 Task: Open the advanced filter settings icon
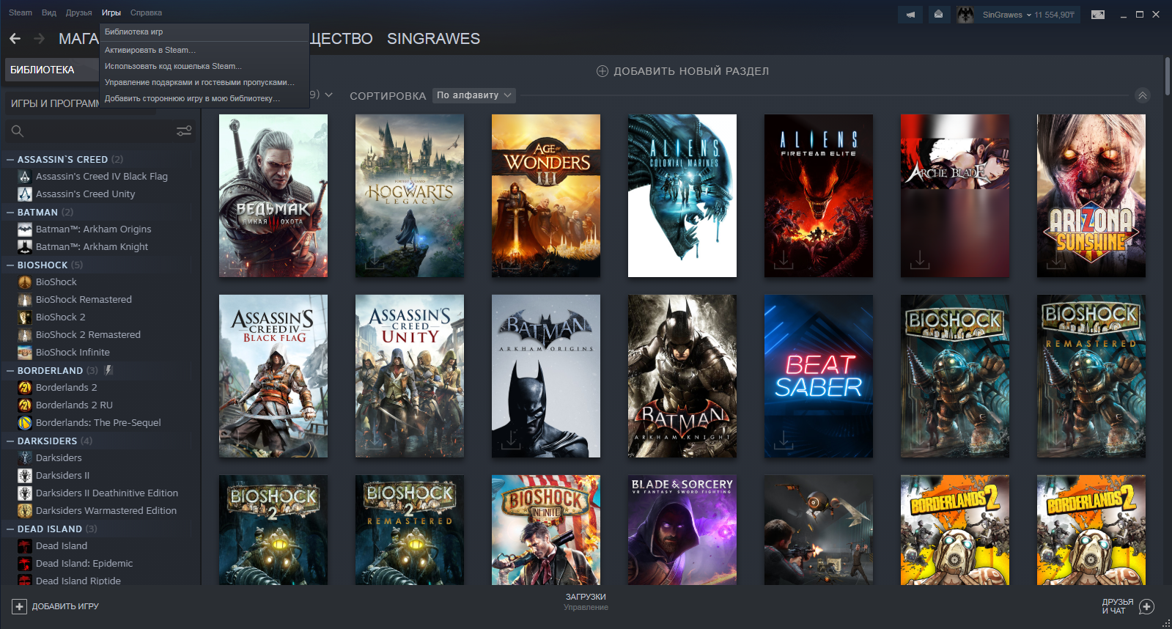(x=184, y=131)
